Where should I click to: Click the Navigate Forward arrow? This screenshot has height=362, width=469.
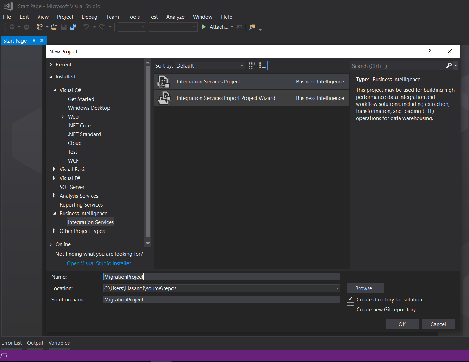tap(26, 27)
